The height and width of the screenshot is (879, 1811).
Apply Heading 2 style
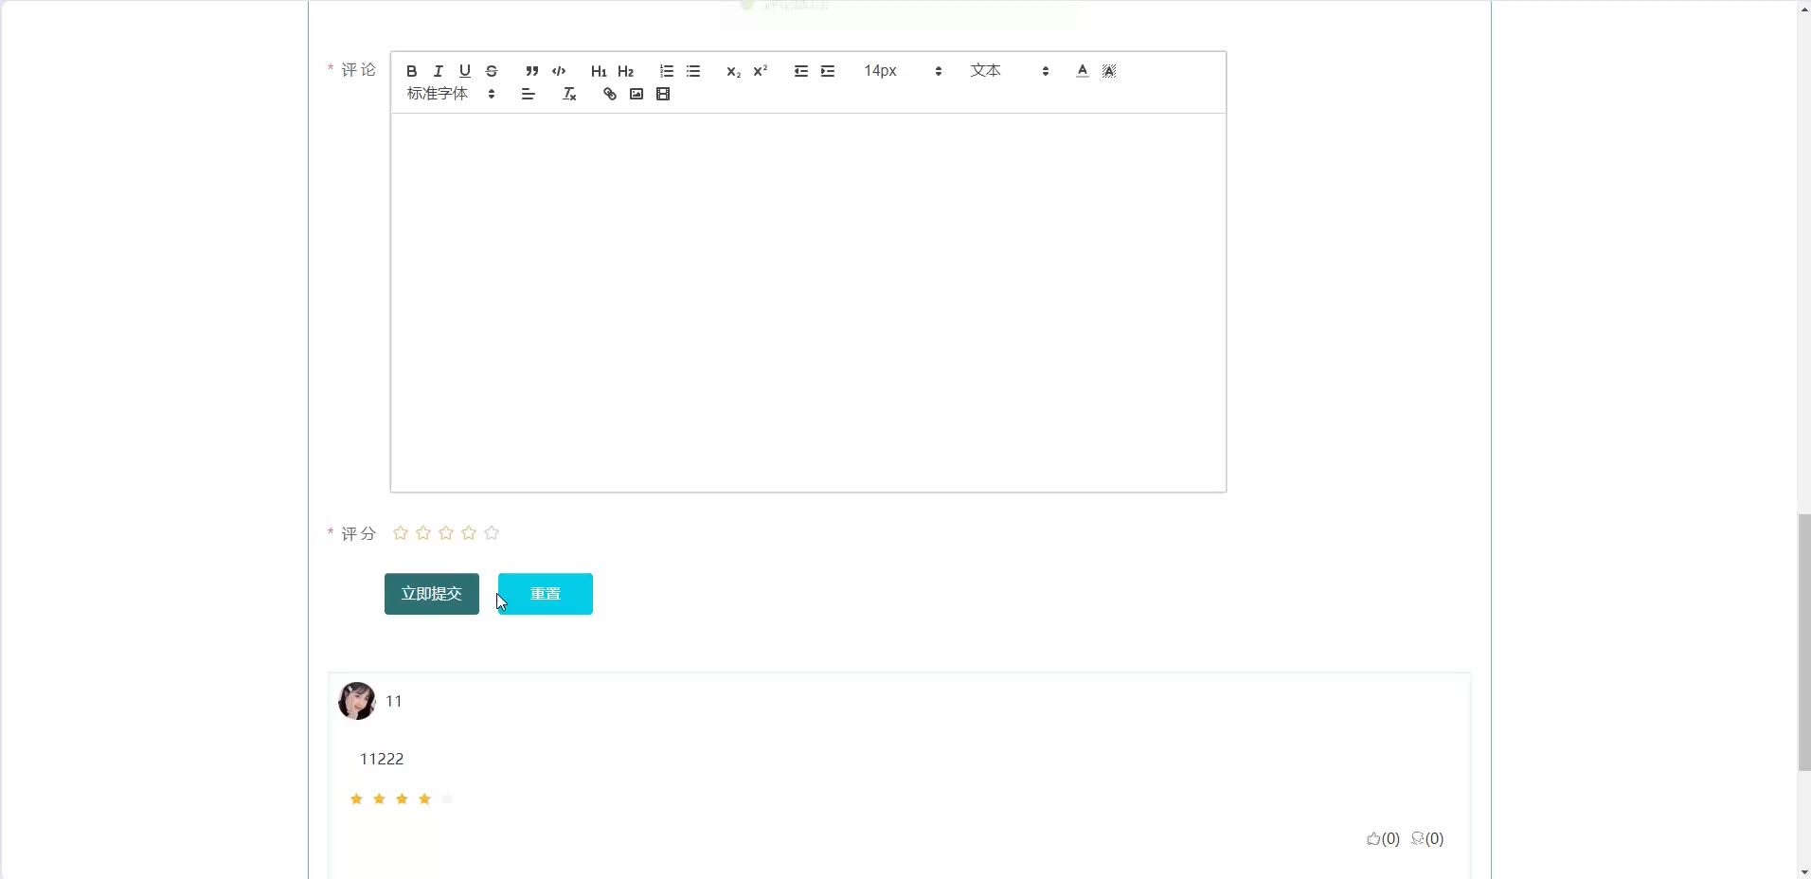click(x=625, y=71)
